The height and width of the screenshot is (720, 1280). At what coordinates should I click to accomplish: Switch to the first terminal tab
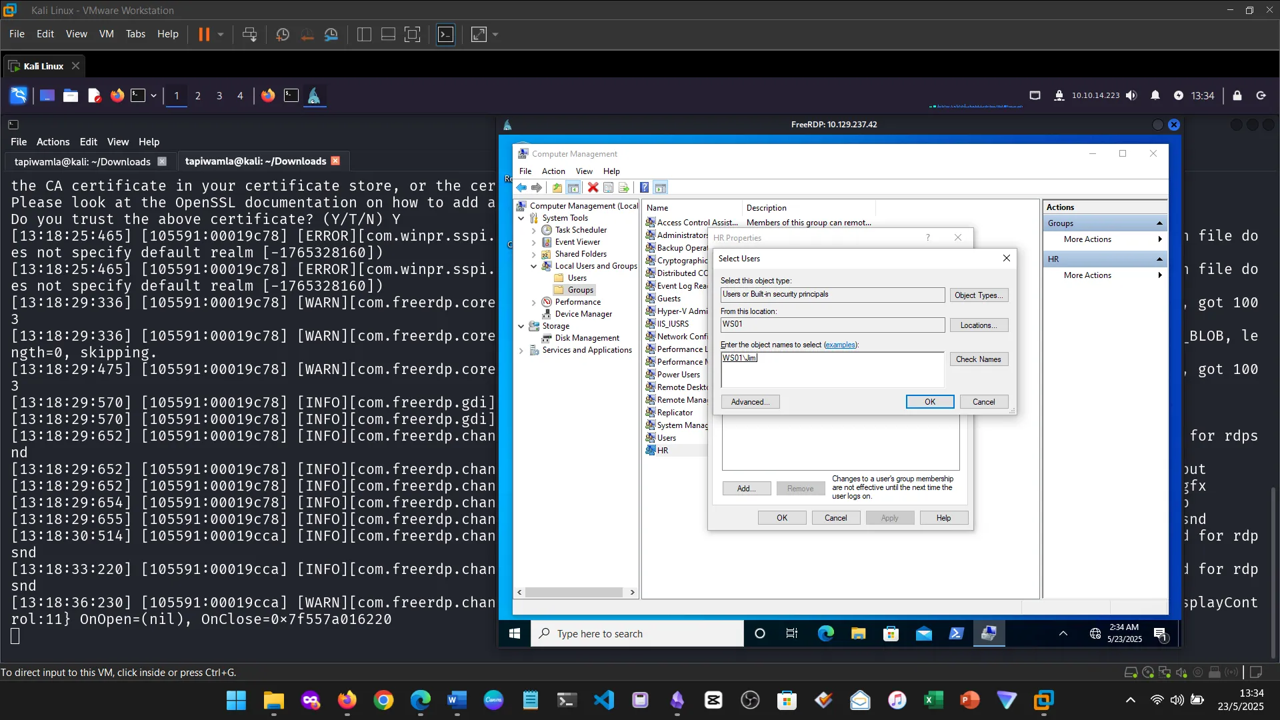coord(83,161)
